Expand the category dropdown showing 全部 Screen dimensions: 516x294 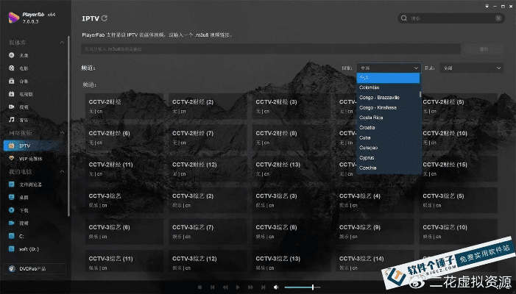point(472,68)
